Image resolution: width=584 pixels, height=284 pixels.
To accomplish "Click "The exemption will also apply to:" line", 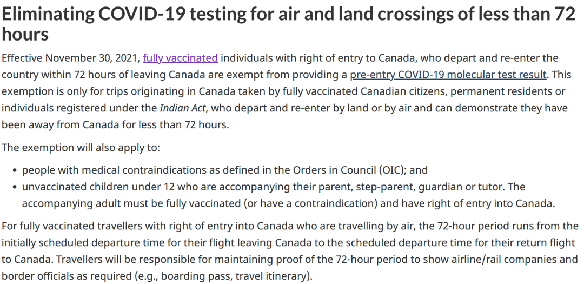I will tap(81, 148).
